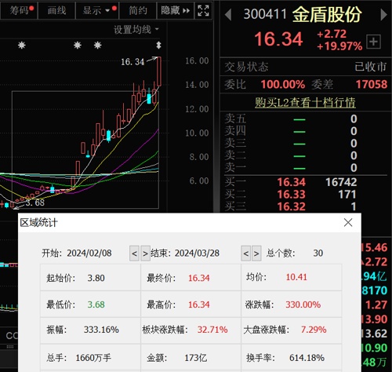Expand hidden tools via 隐藏 arrows
This screenshot has height=372, width=392.
coord(175,10)
